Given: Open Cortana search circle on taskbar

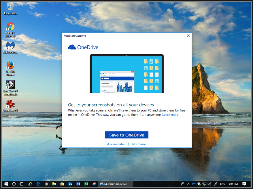Looking at the screenshot, I should [x=14, y=184].
